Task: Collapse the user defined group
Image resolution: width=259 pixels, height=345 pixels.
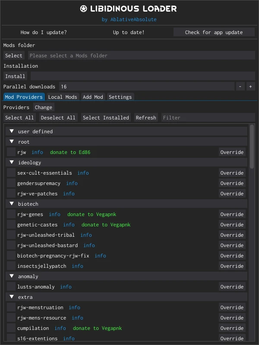Action: point(12,131)
